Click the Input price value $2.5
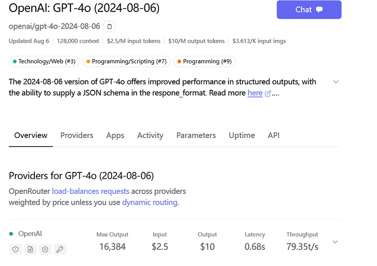Image resolution: width=377 pixels, height=266 pixels. click(x=160, y=247)
